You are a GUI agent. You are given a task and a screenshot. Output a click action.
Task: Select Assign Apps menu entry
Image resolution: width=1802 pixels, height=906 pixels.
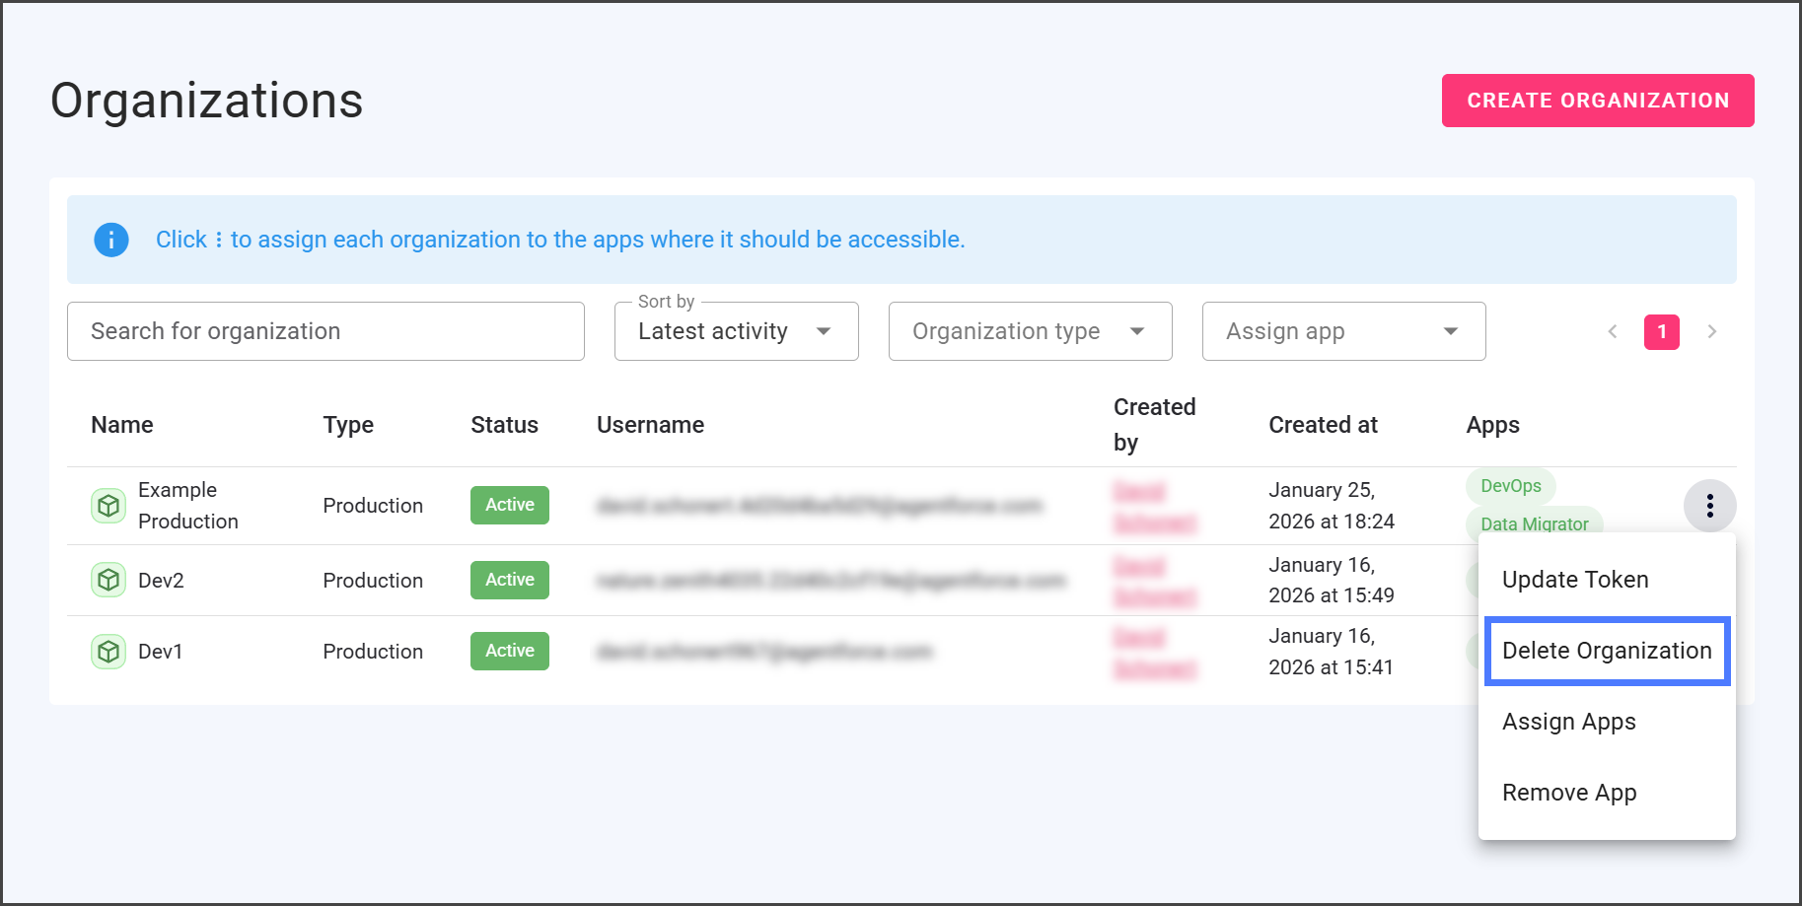(x=1568, y=722)
